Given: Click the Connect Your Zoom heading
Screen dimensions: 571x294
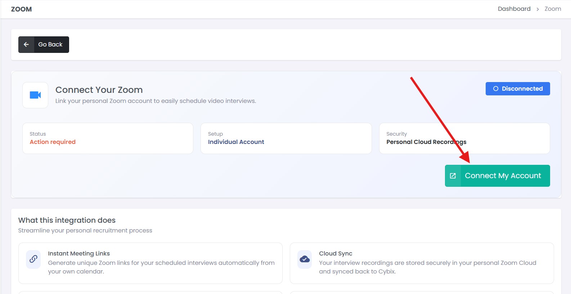Looking at the screenshot, I should click(x=99, y=90).
